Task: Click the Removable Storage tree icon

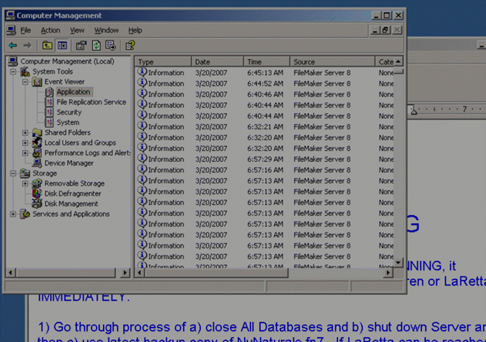Action: coord(37,183)
